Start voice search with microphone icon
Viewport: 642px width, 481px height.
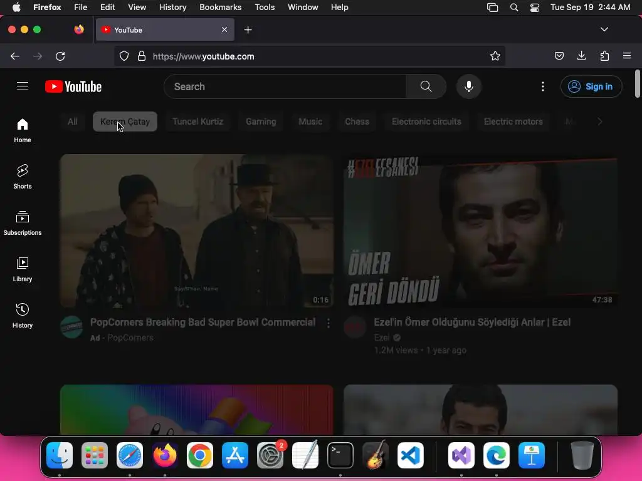click(469, 86)
